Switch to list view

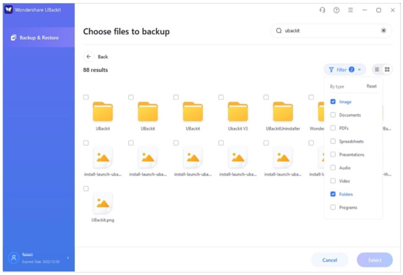coord(377,70)
